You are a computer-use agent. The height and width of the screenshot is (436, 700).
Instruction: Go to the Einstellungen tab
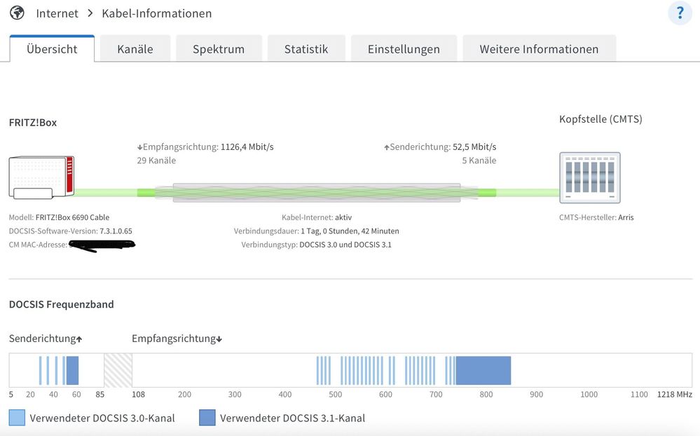[404, 49]
